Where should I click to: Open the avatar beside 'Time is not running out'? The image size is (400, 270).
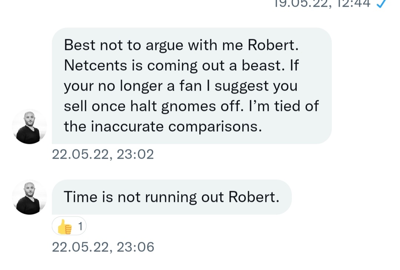point(29,197)
